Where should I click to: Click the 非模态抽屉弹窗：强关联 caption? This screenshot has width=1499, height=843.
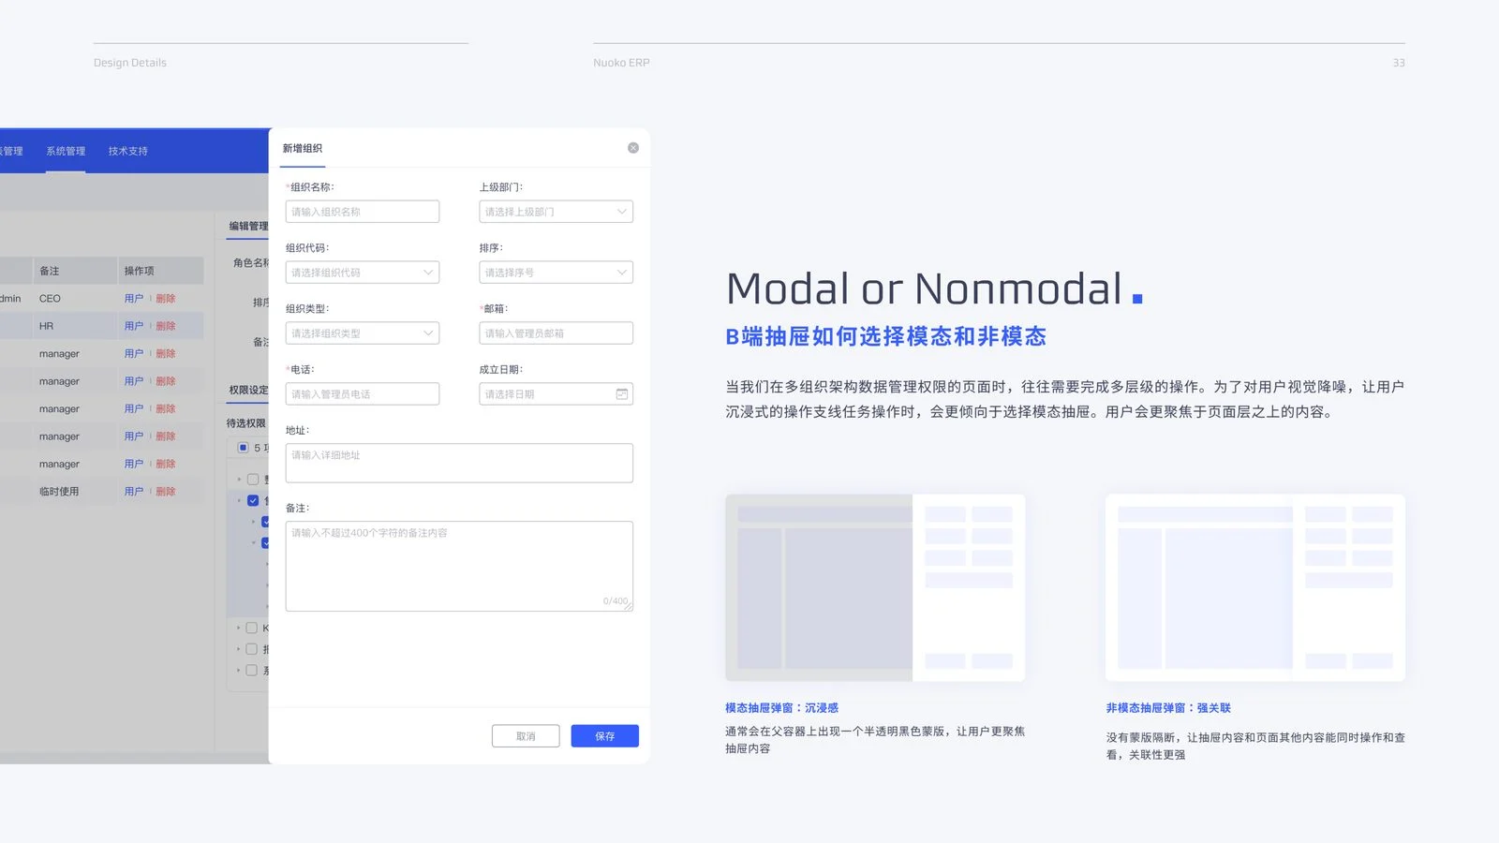tap(1168, 708)
